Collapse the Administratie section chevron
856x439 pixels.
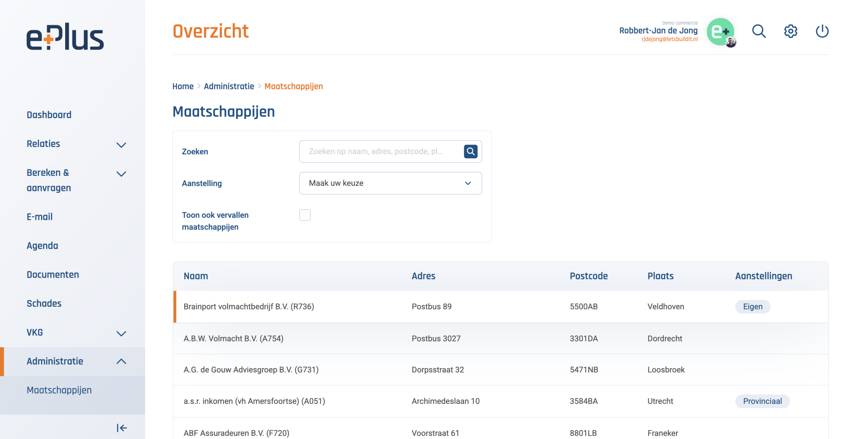coord(121,361)
